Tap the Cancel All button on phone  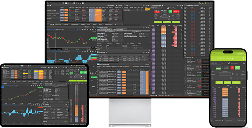[x=236, y=82]
